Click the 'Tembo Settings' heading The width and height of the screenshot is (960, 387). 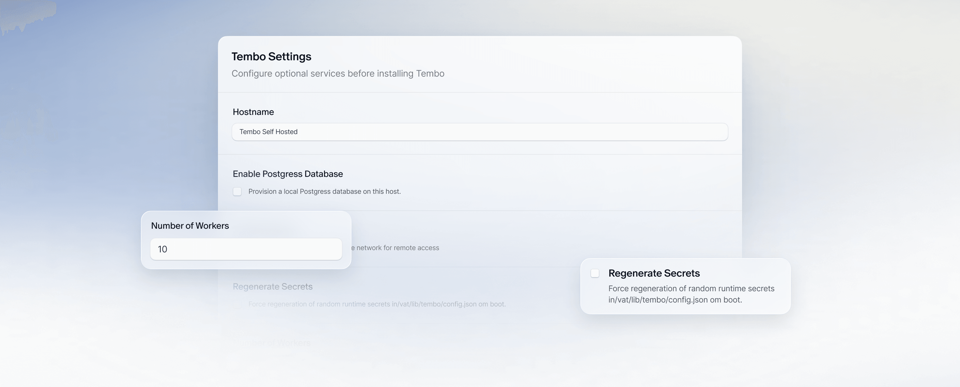271,57
